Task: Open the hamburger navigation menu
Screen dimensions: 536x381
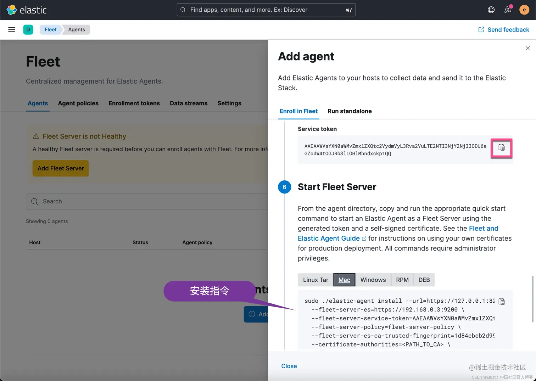Action: (x=12, y=30)
